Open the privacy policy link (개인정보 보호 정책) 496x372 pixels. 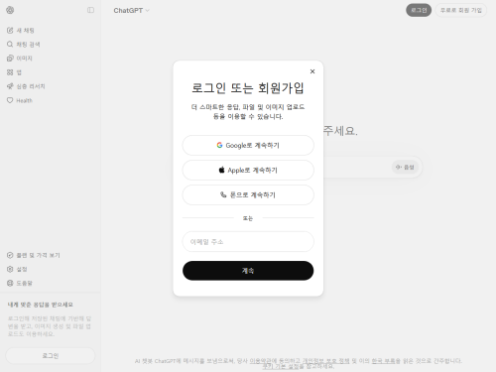[325, 361]
